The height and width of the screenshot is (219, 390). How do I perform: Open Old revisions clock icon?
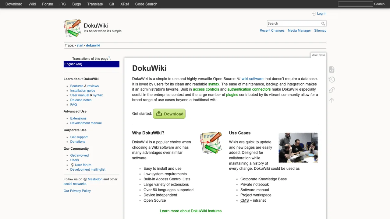[332, 80]
